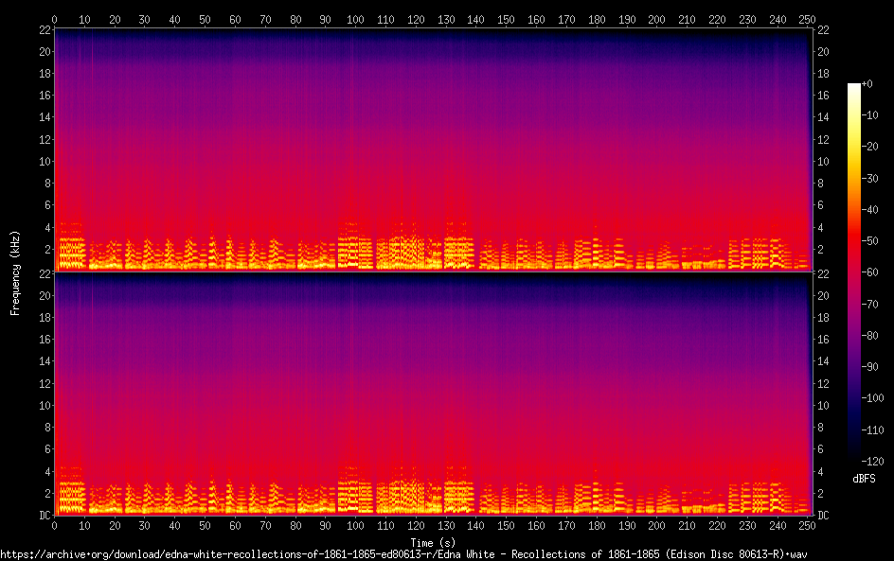Click "20" on the lower channel's left frequency axis
This screenshot has width=894, height=561.
point(45,295)
